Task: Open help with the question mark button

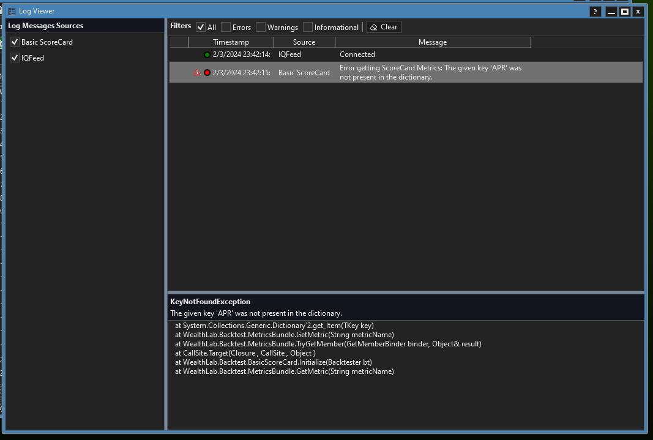Action: [x=595, y=12]
